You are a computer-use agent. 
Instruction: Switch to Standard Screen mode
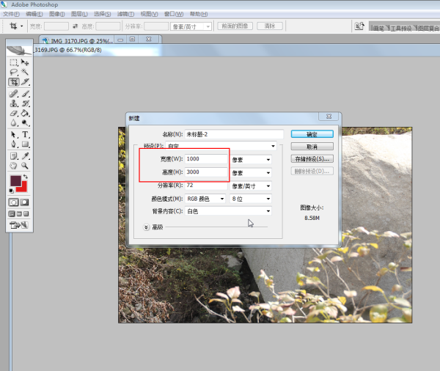coord(12,214)
